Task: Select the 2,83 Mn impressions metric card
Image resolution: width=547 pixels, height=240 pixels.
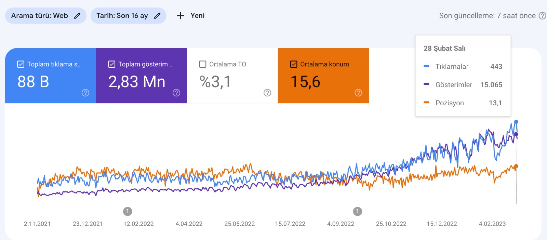Action: click(142, 76)
